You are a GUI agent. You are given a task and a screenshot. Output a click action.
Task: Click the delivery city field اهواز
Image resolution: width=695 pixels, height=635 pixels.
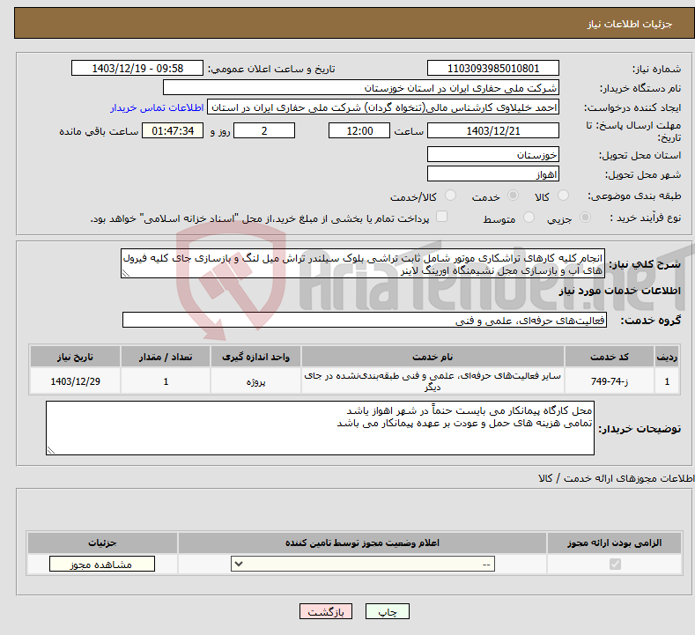tap(493, 174)
